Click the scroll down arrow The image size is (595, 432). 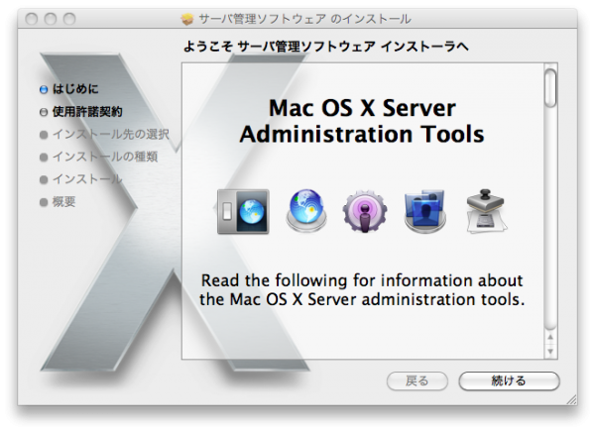click(550, 351)
